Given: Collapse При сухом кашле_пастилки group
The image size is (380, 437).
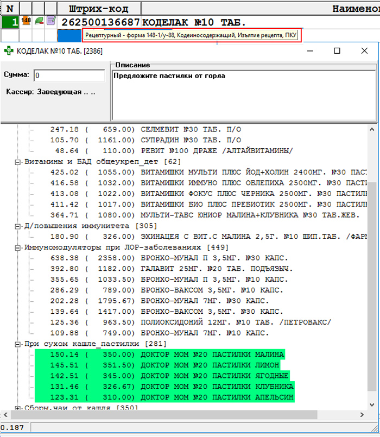Looking at the screenshot, I should (17, 344).
